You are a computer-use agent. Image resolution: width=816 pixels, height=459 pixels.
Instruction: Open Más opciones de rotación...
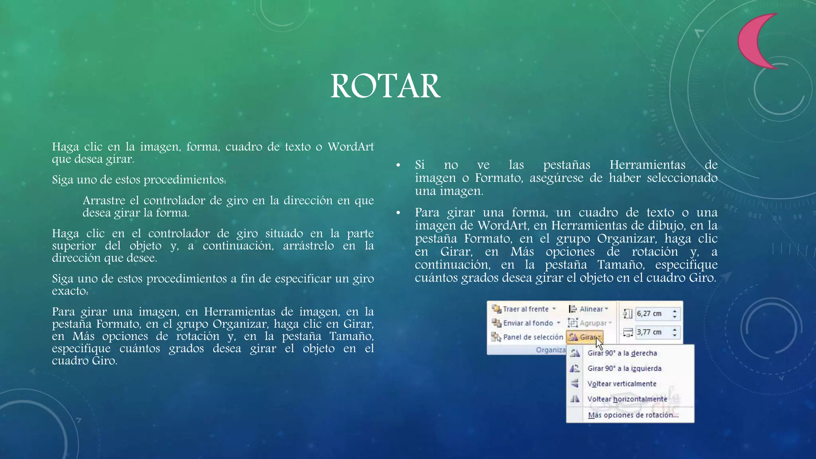click(630, 415)
